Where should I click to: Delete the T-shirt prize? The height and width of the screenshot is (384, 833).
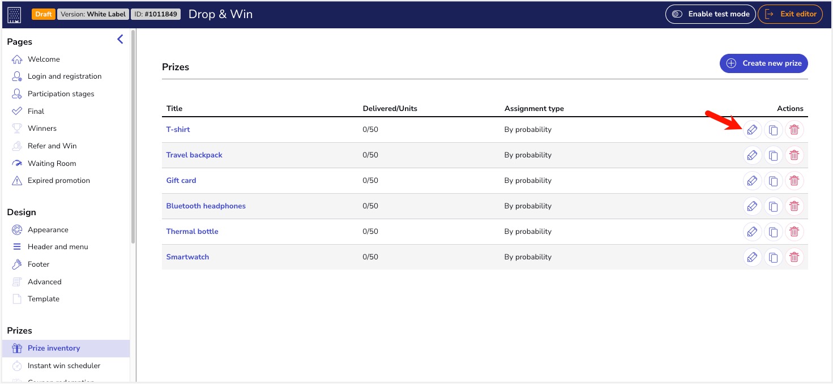[794, 130]
